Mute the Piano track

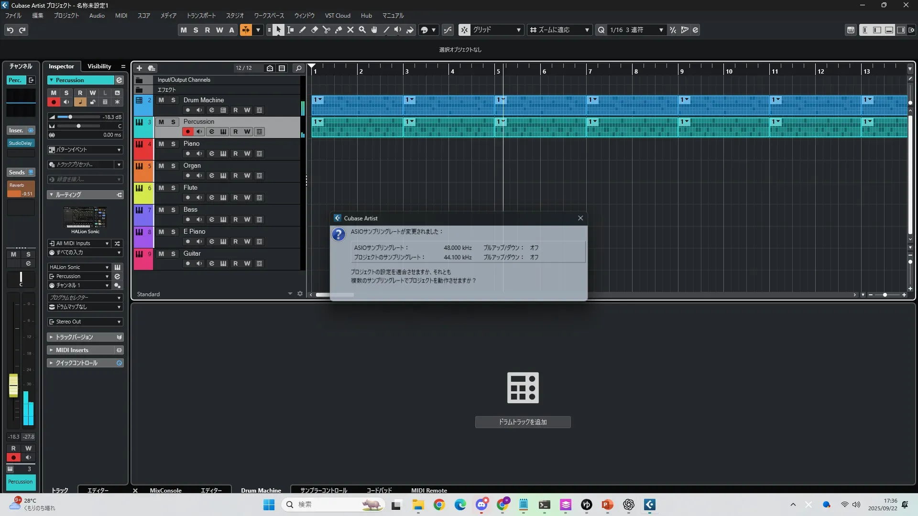[161, 144]
